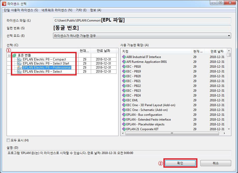Click the 현재 column header in the 선택 list
The image size is (238, 173).
84,51
